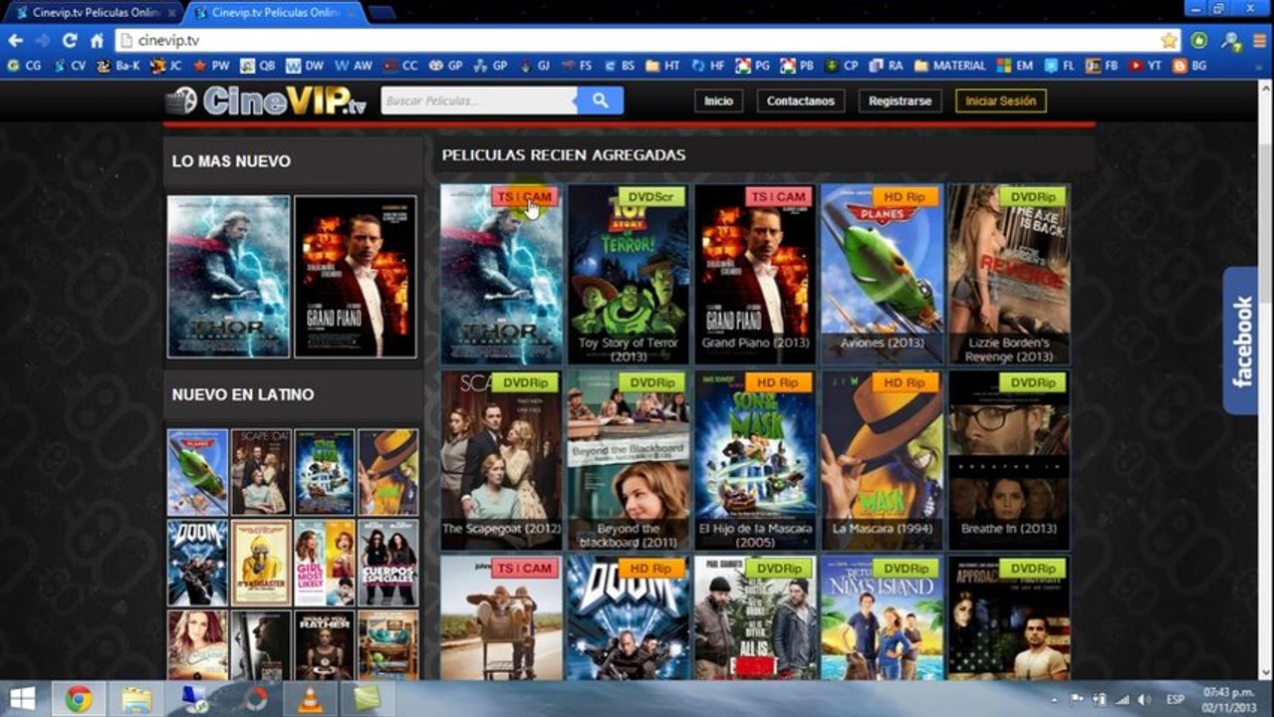Click the Iniciar Sesión button

tap(1000, 101)
